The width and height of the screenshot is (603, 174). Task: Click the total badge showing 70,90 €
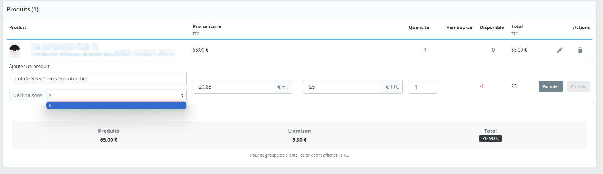(490, 138)
